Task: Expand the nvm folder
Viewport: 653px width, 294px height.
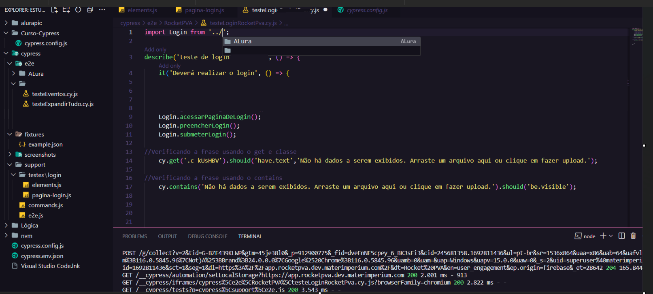Action: (x=6, y=235)
